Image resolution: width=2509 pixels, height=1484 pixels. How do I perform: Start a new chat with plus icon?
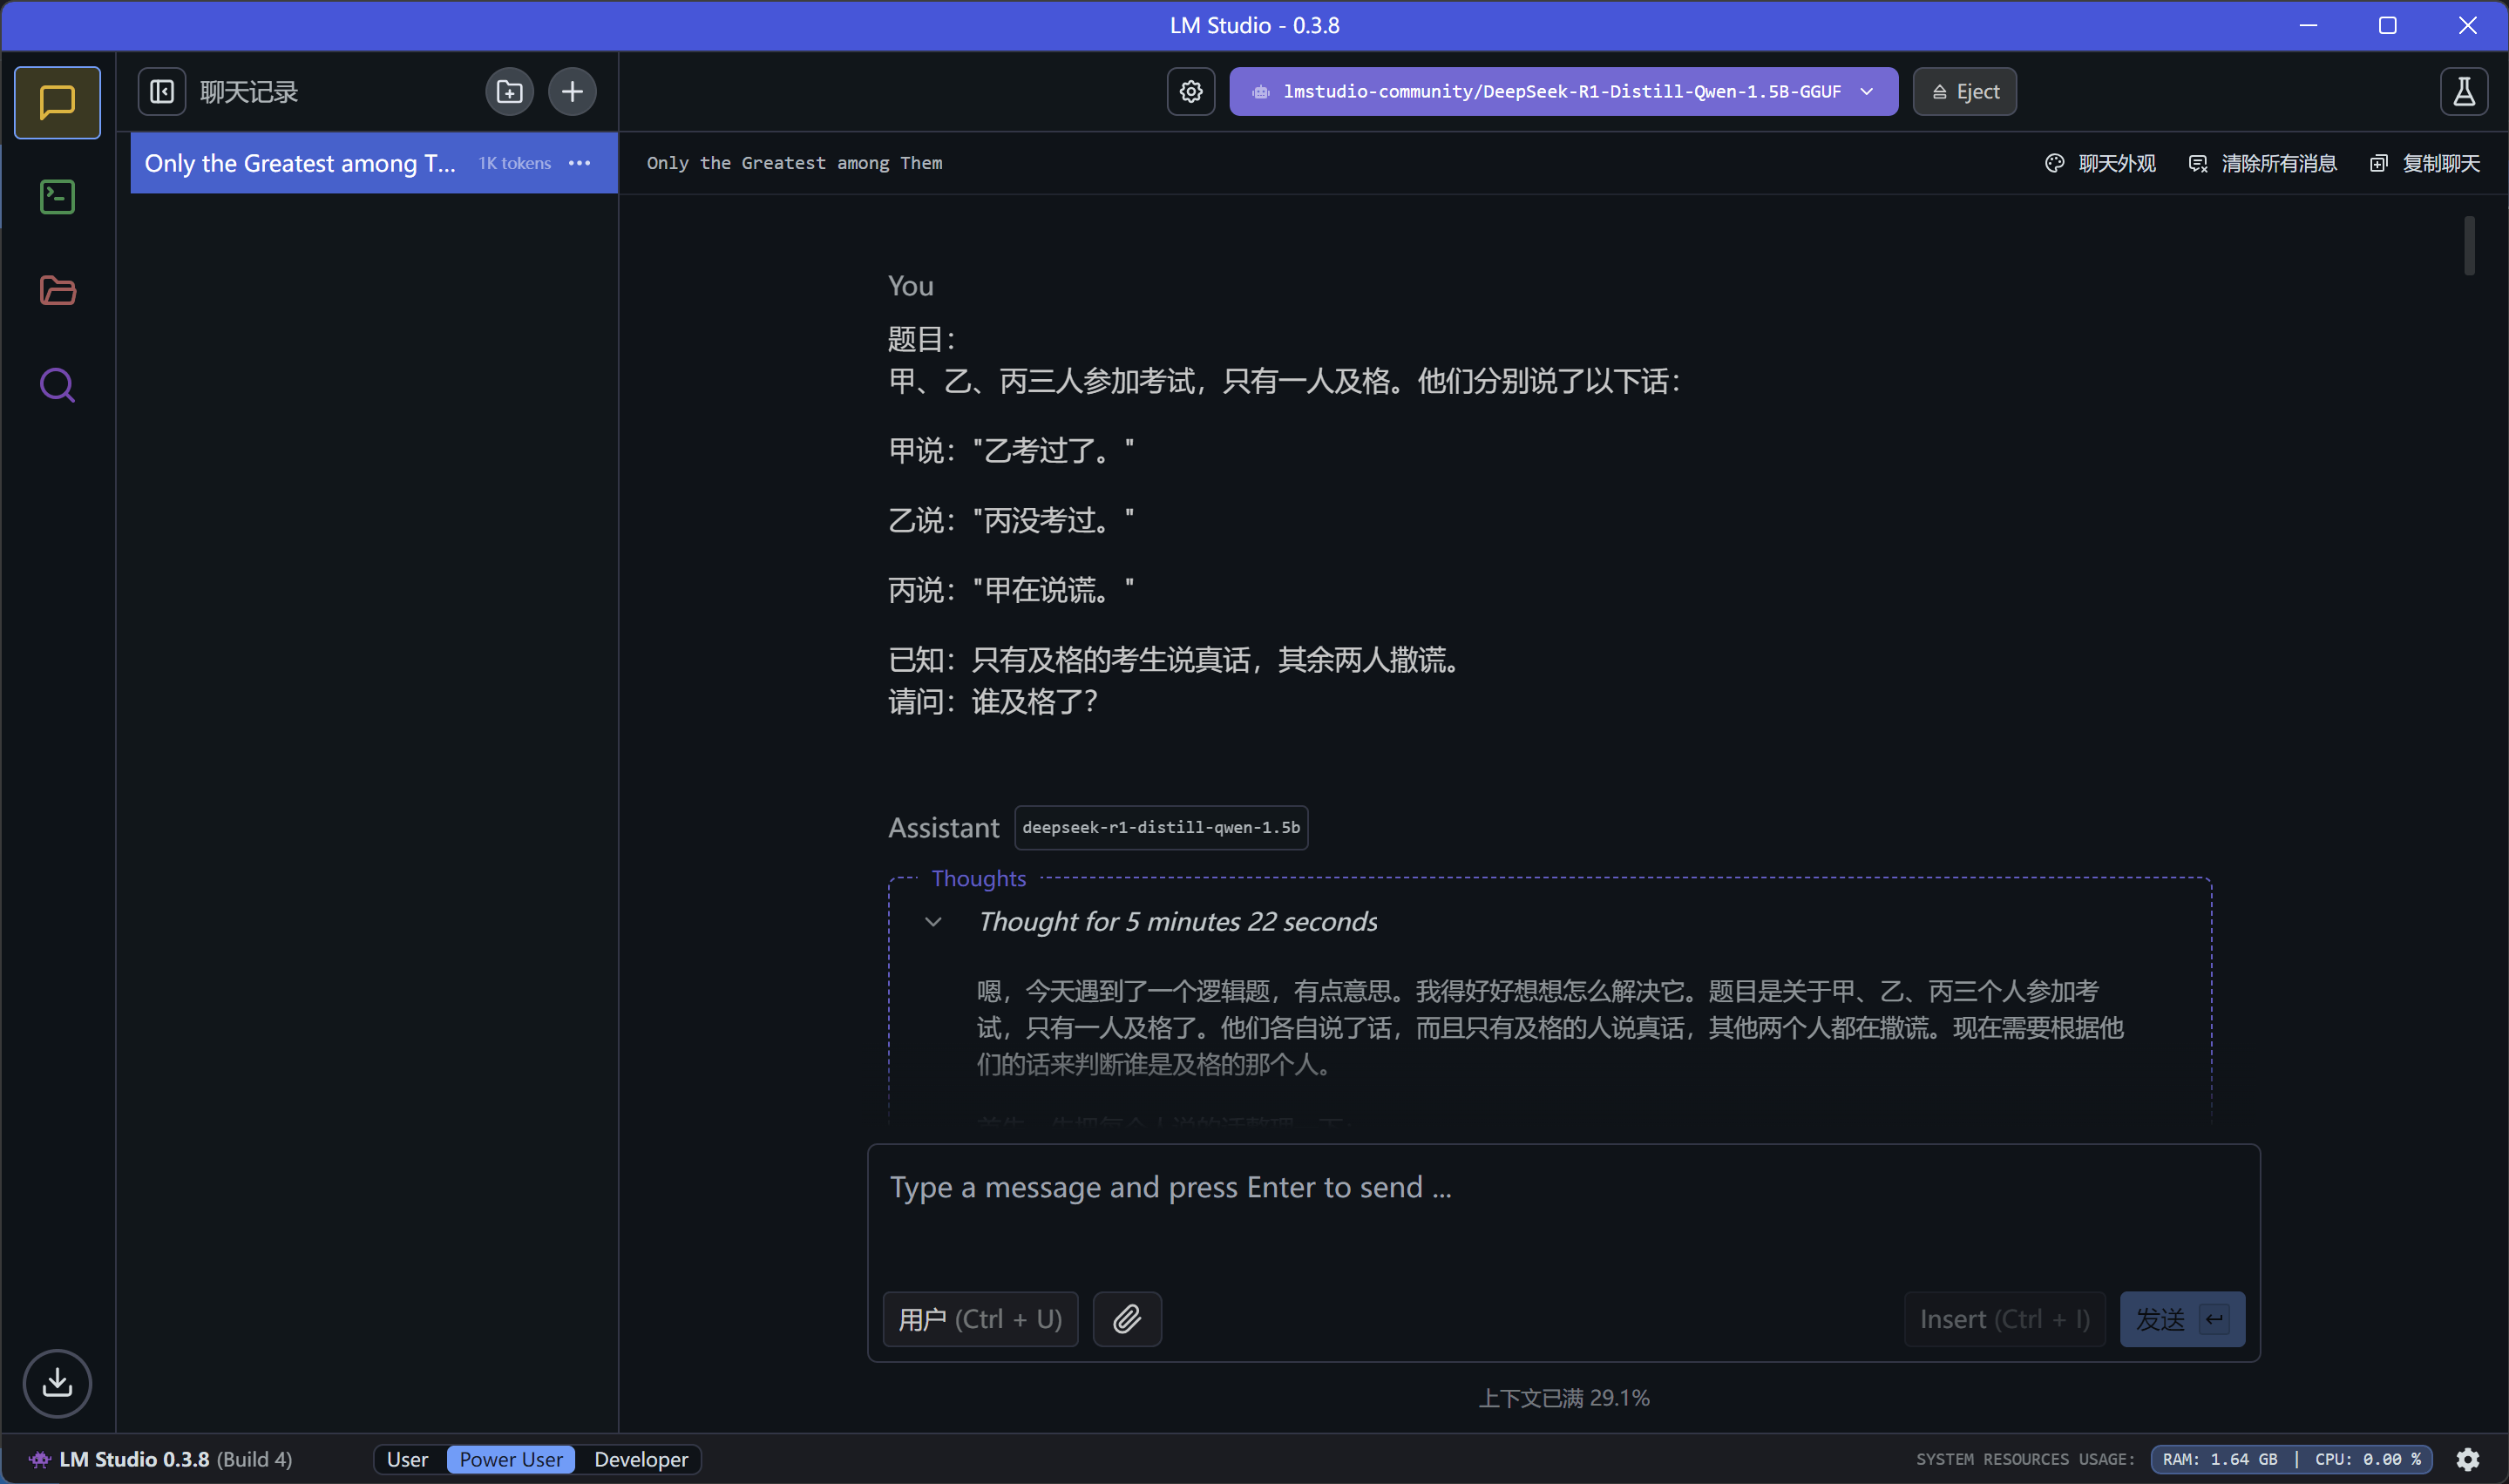[572, 92]
